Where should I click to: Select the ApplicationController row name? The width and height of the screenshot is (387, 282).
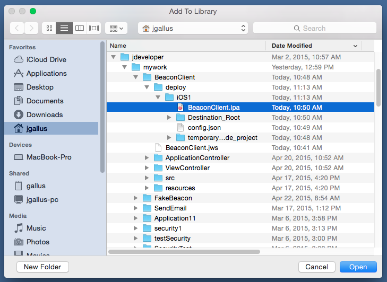(x=197, y=158)
